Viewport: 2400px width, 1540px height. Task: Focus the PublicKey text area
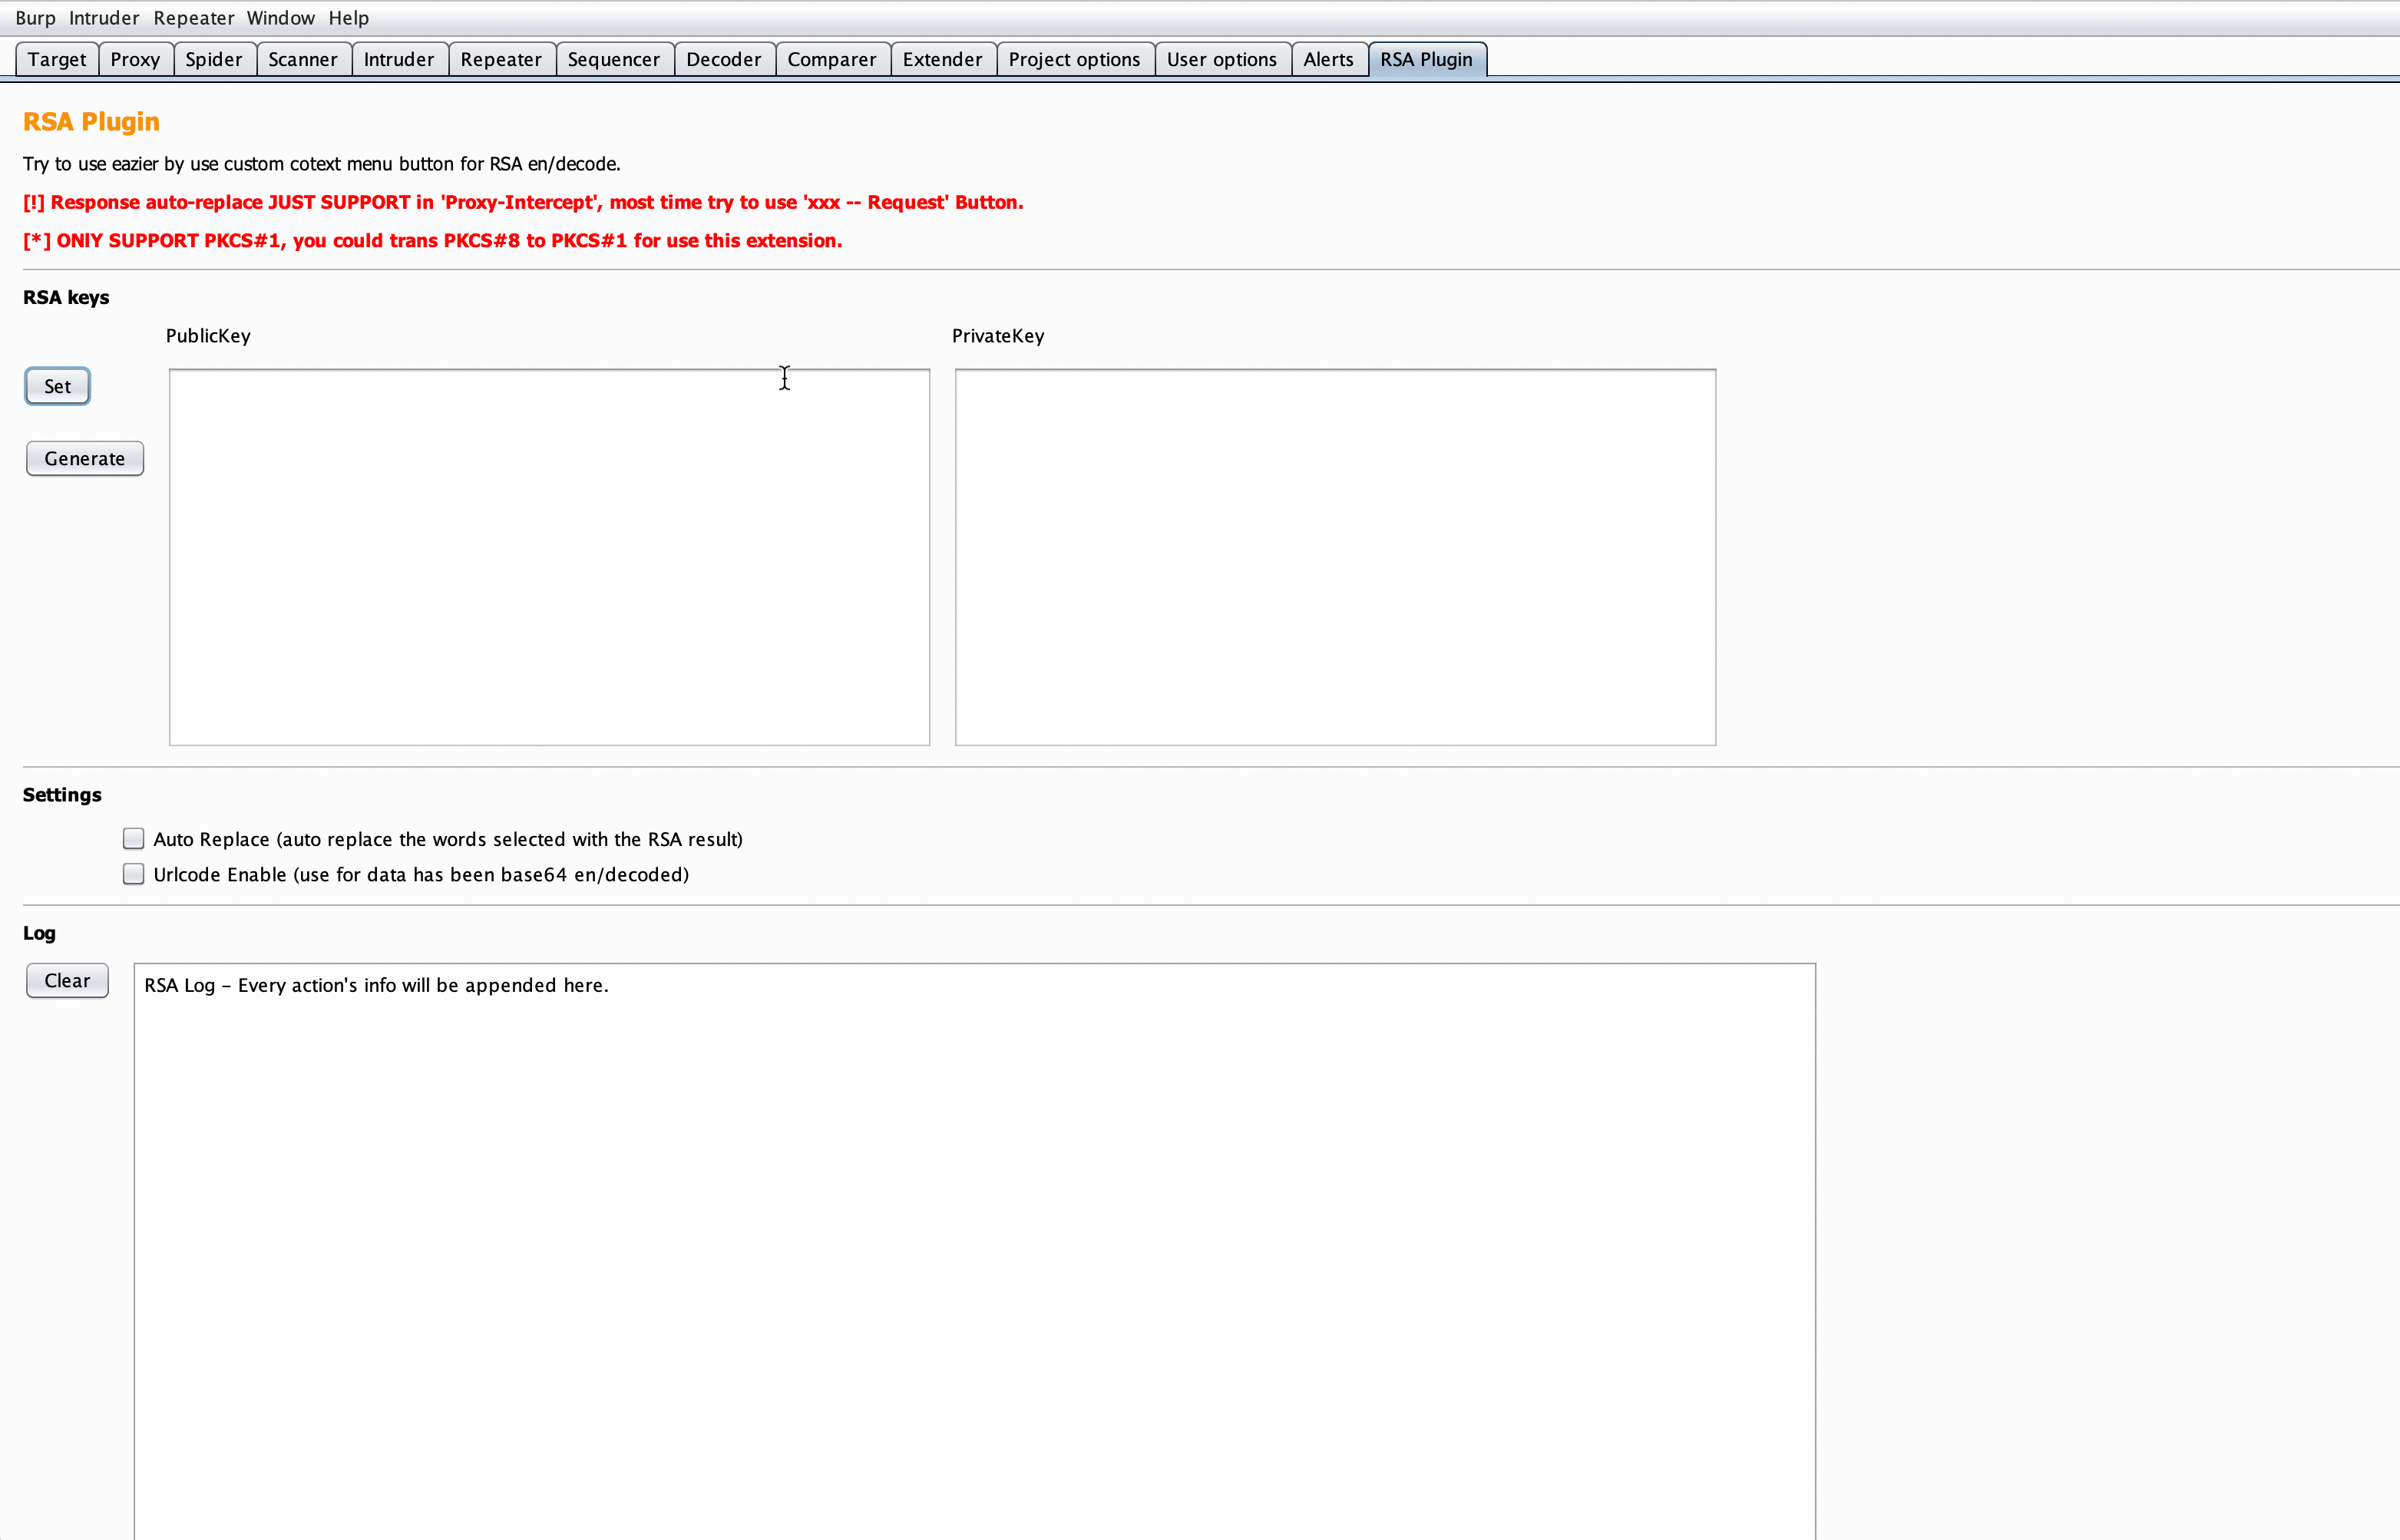549,557
